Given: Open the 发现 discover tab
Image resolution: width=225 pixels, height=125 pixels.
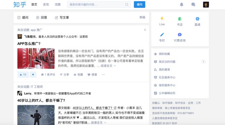Looking at the screenshot, I should pos(46,5).
